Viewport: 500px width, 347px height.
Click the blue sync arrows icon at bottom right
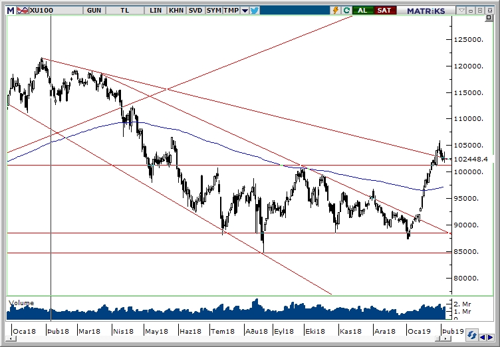(471, 335)
